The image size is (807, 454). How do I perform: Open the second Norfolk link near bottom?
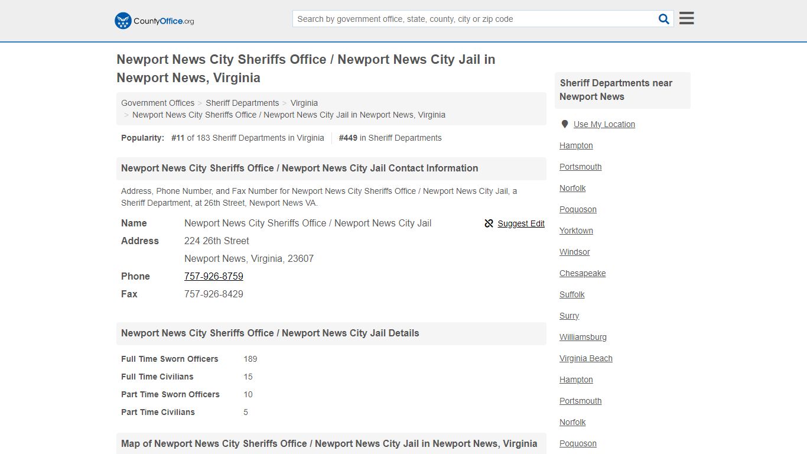[572, 422]
